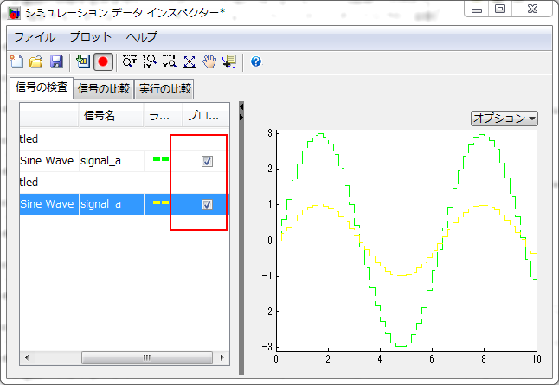Open the ファイル menu

[35, 37]
